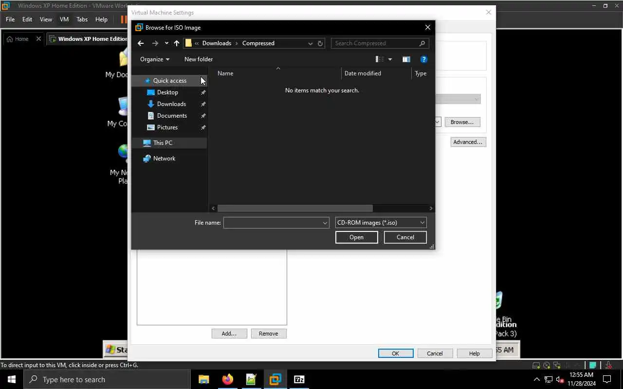
Task: Click the Windows Start button
Action: point(12,379)
